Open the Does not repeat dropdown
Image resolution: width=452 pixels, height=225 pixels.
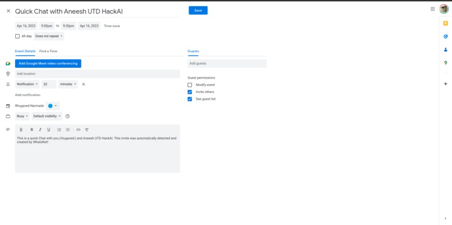click(x=49, y=36)
